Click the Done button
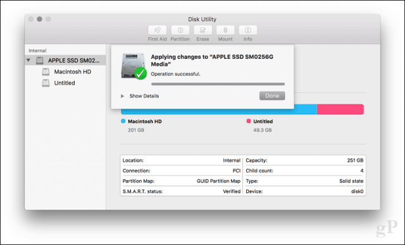Screen dimensions: 405x245 [272, 96]
